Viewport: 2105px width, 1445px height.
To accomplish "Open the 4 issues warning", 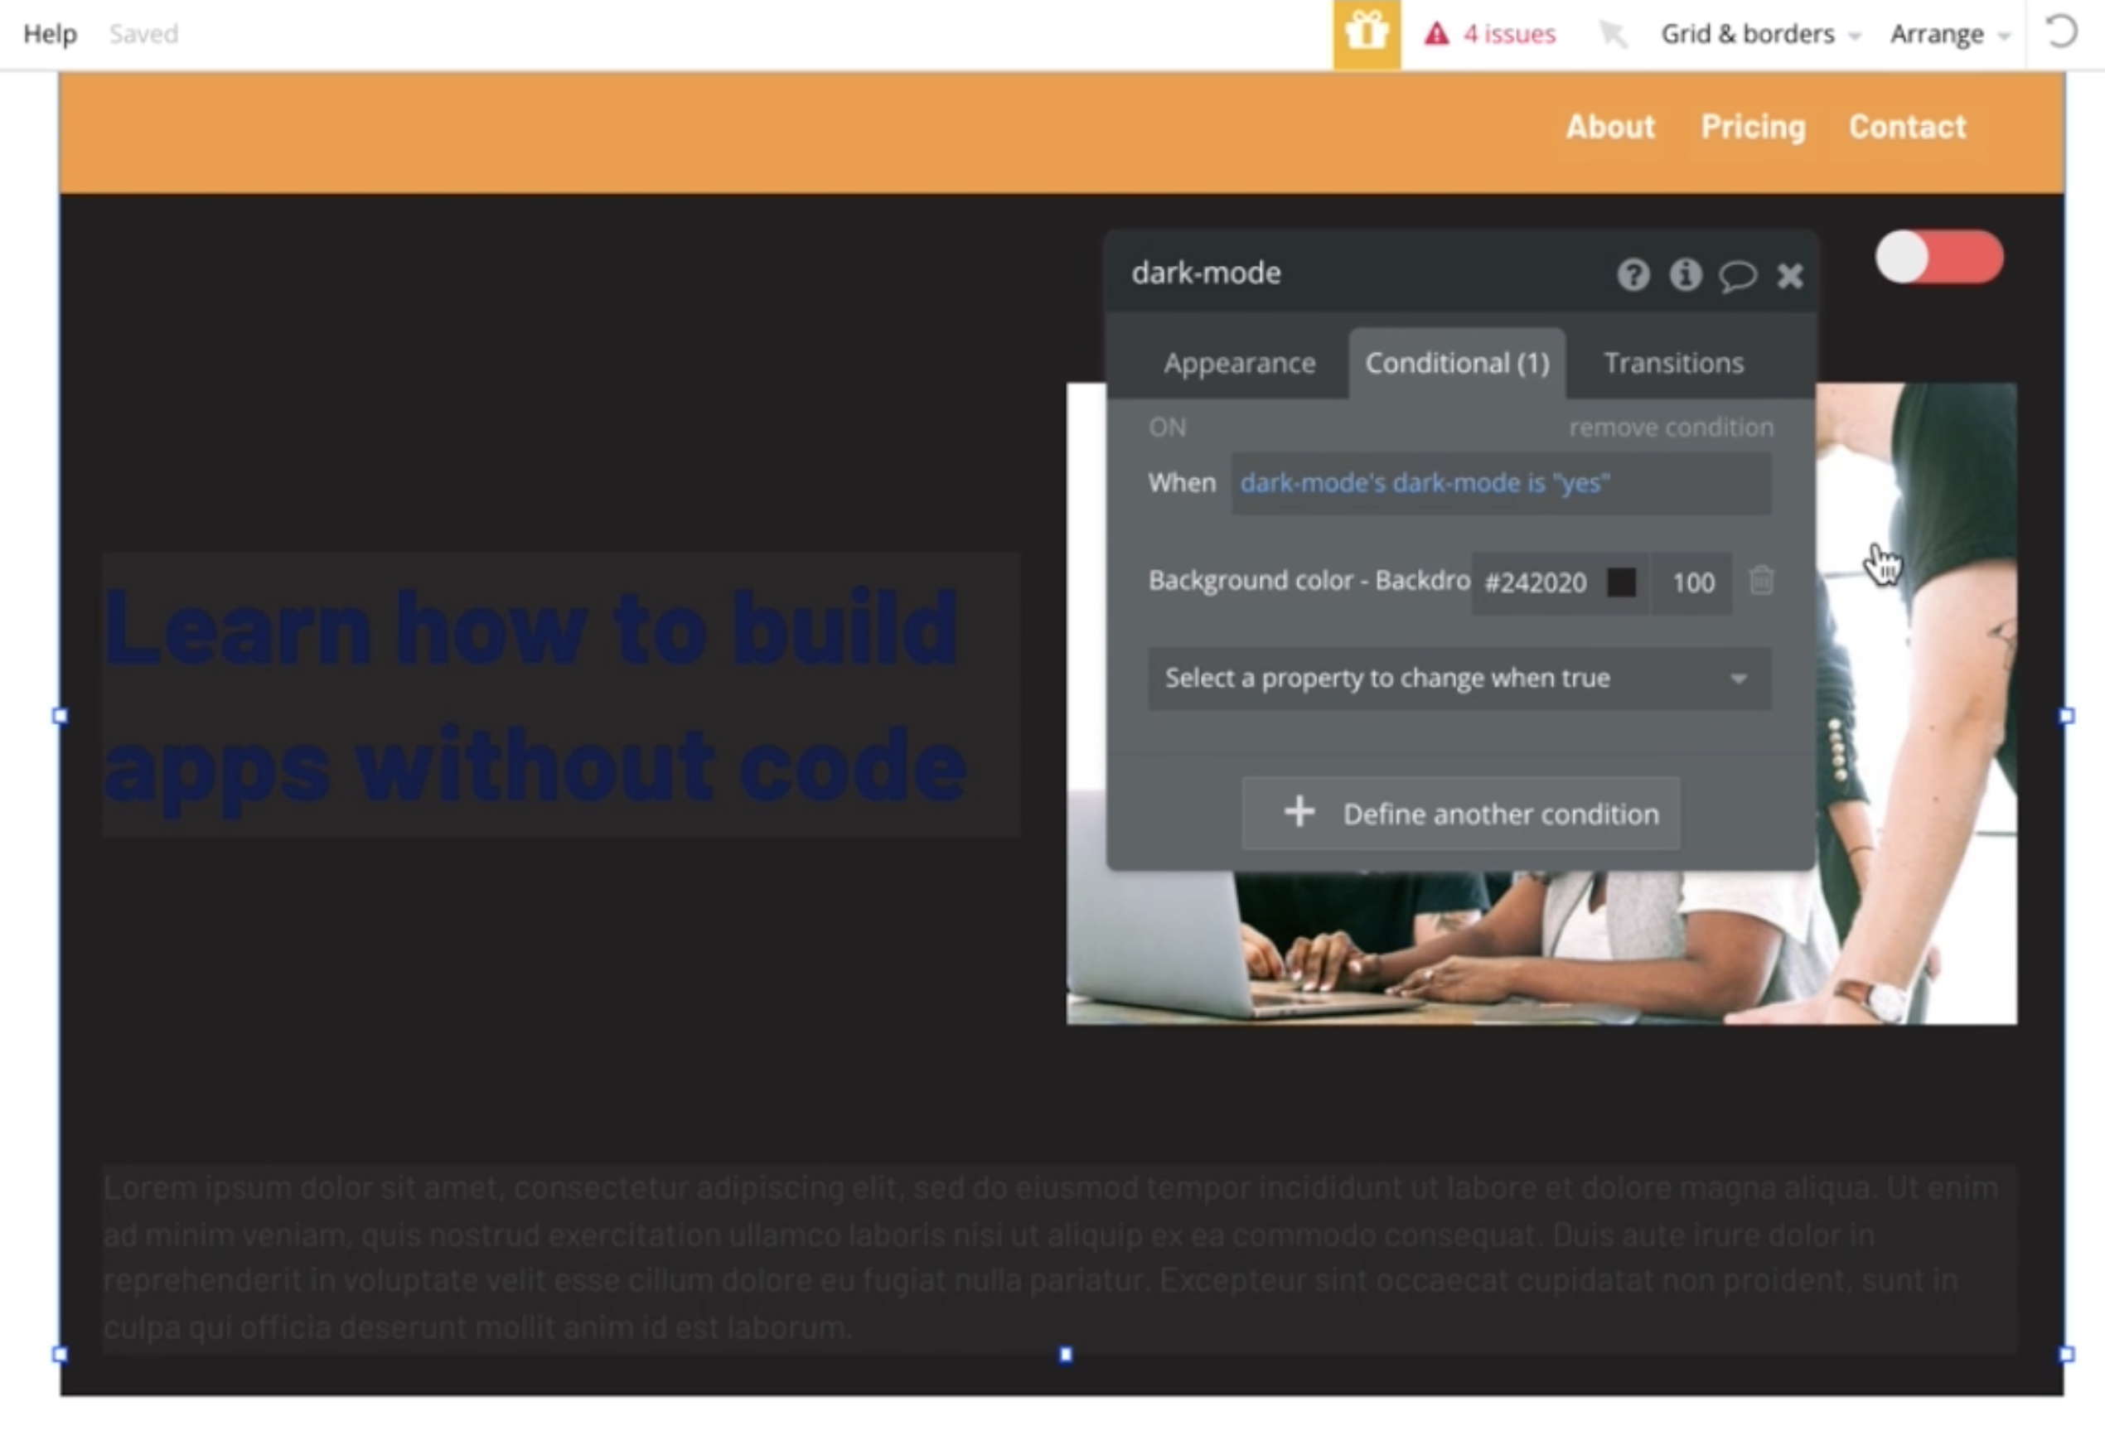I will [x=1490, y=35].
